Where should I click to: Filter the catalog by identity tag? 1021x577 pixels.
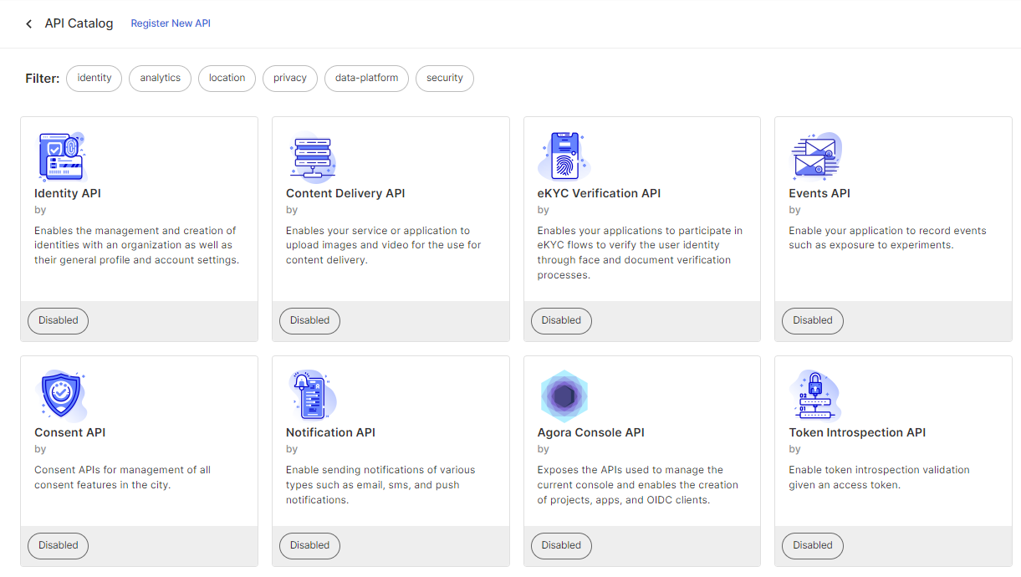click(94, 78)
